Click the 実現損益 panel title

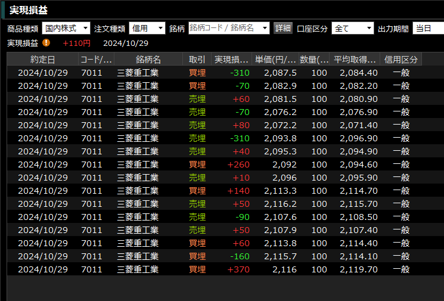[29, 10]
